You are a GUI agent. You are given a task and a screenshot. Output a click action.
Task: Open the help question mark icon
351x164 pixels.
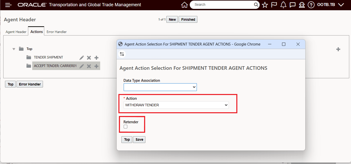click(311, 5)
